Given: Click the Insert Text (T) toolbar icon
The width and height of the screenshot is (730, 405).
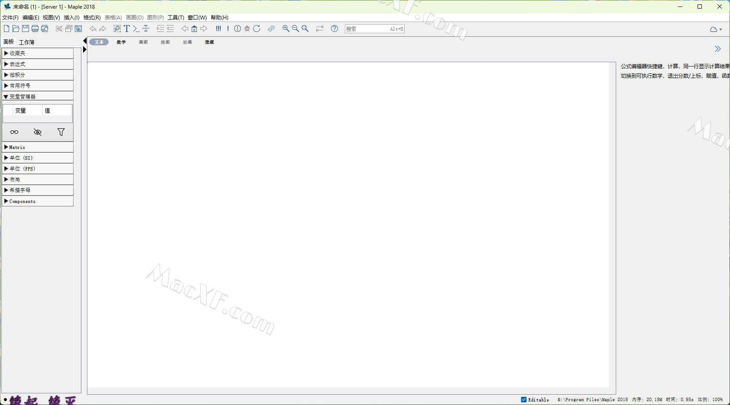Looking at the screenshot, I should [x=127, y=28].
